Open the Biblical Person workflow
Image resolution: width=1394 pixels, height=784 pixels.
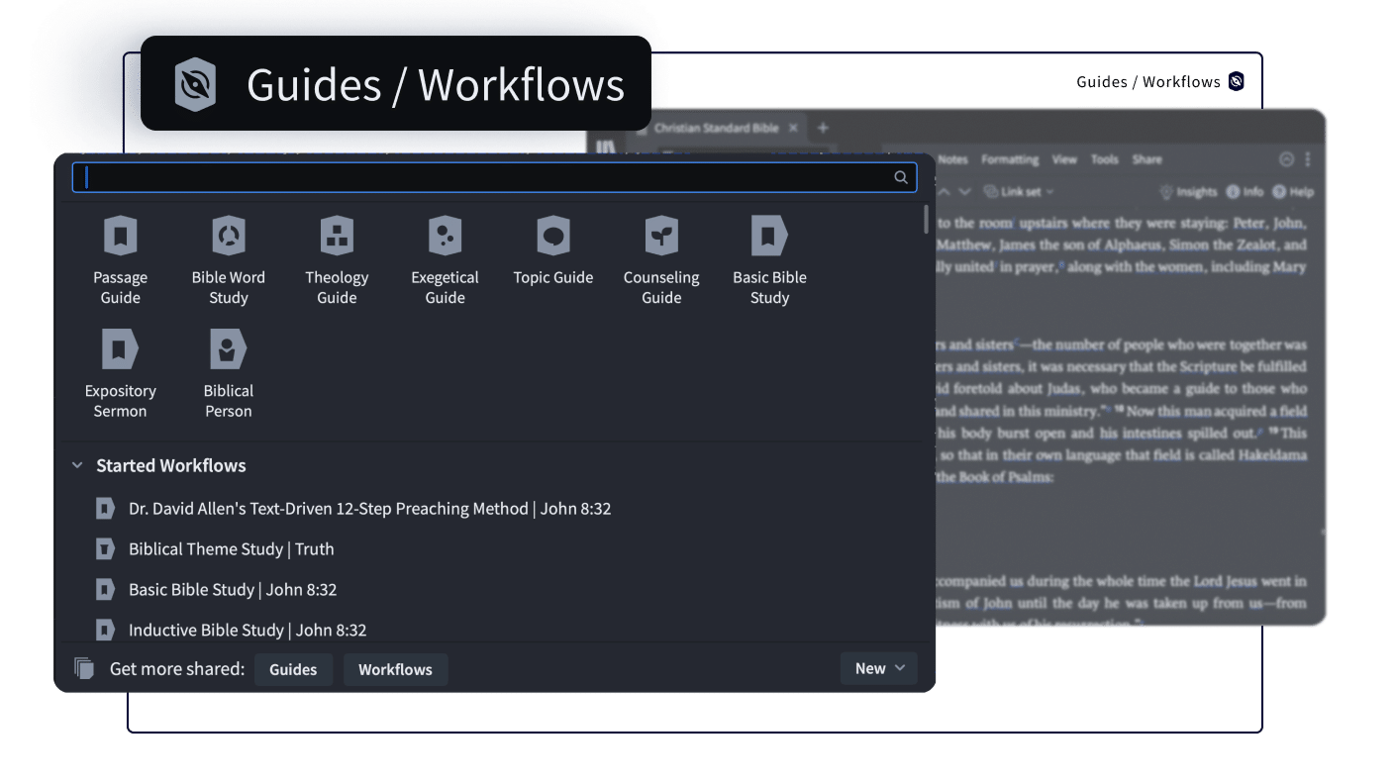point(229,374)
